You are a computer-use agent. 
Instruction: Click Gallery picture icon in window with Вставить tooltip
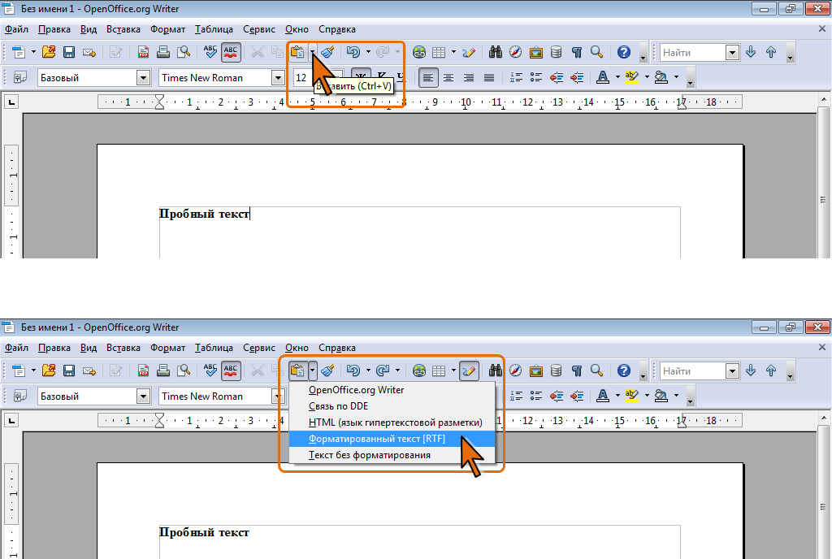coord(536,52)
